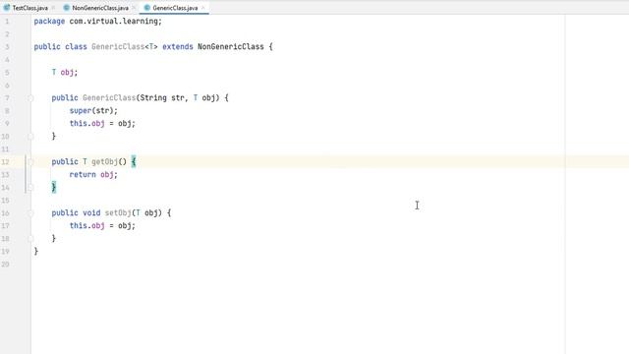Viewport: 629px width, 354px height.
Task: Collapse getObj method using line 12 fold marker
Action: pyautogui.click(x=30, y=161)
